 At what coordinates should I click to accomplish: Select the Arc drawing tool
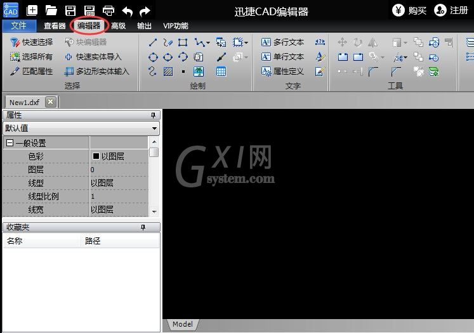183,57
